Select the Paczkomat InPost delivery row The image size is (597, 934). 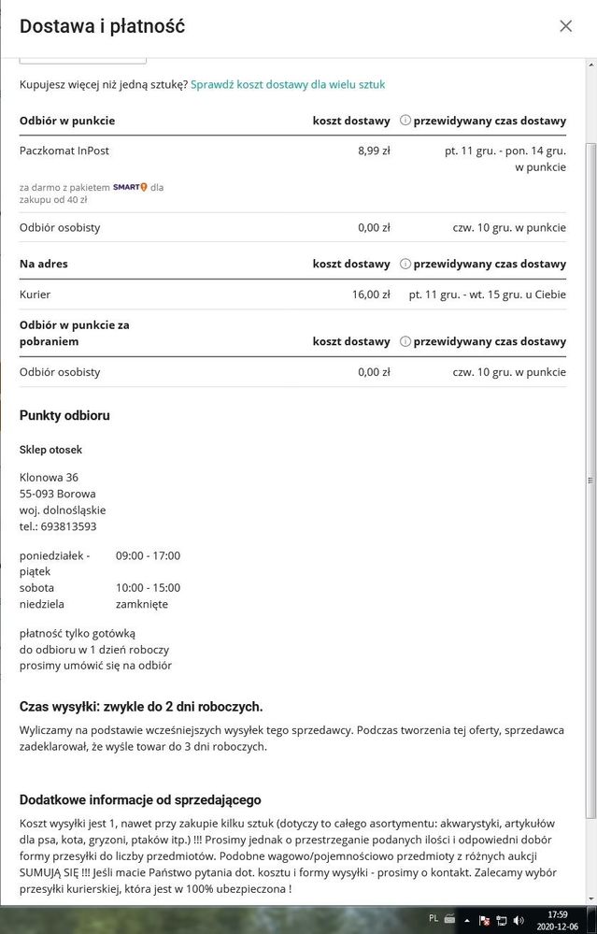pos(64,150)
